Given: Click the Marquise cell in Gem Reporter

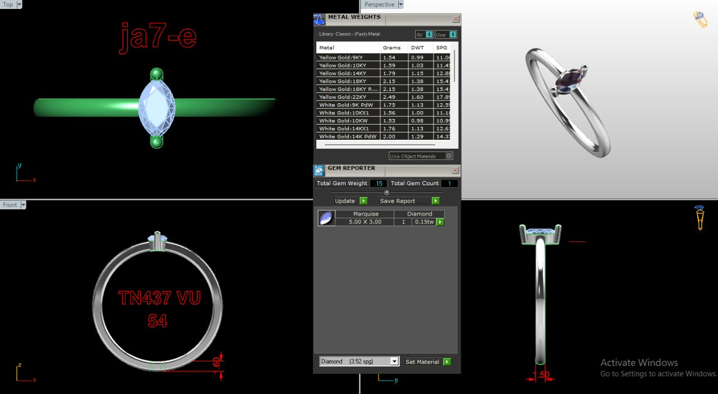Looking at the screenshot, I should click(365, 214).
